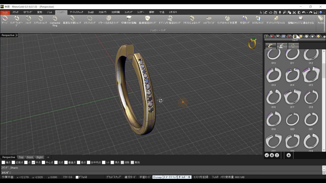Switch to the SubD ribbon tab
This screenshot has height=183, width=326.
(91, 12)
